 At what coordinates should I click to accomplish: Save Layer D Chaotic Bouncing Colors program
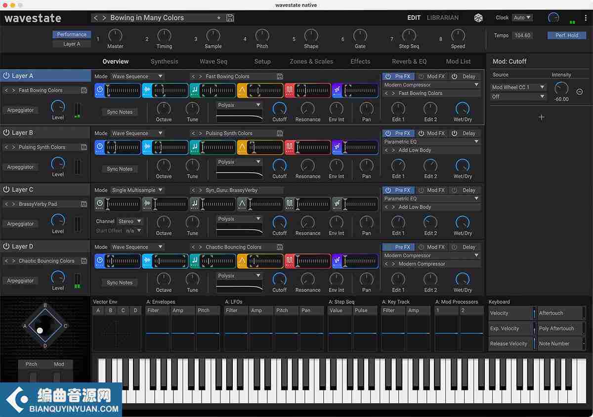pyautogui.click(x=84, y=261)
